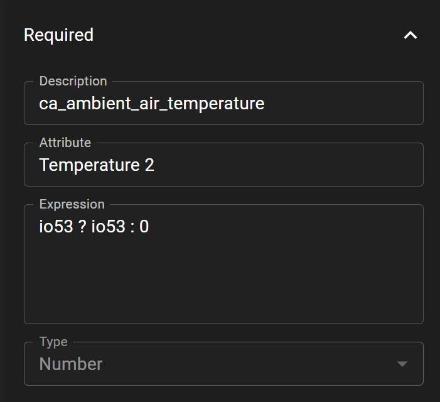Click the ca_ambient_air_temperature text
The width and height of the screenshot is (440, 402).
151,104
